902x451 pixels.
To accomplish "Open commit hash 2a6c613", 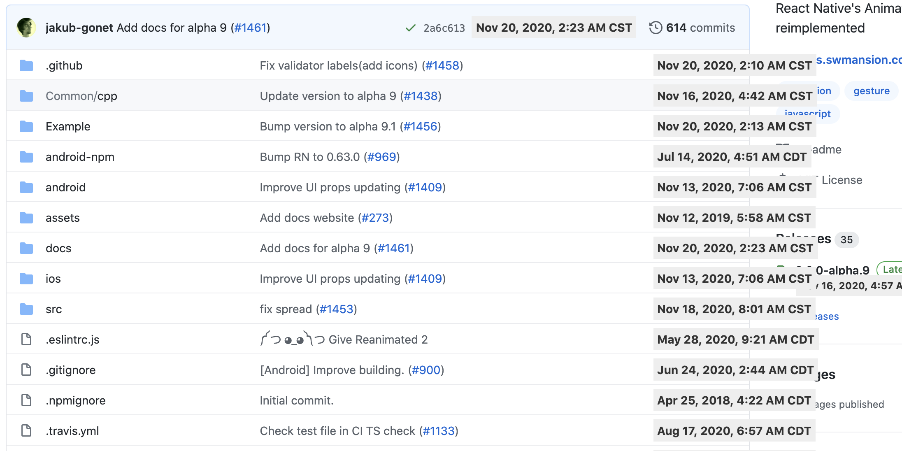I will click(444, 28).
